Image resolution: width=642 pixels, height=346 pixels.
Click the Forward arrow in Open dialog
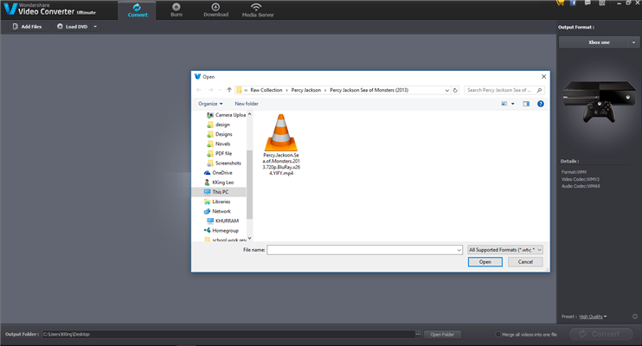coord(210,90)
